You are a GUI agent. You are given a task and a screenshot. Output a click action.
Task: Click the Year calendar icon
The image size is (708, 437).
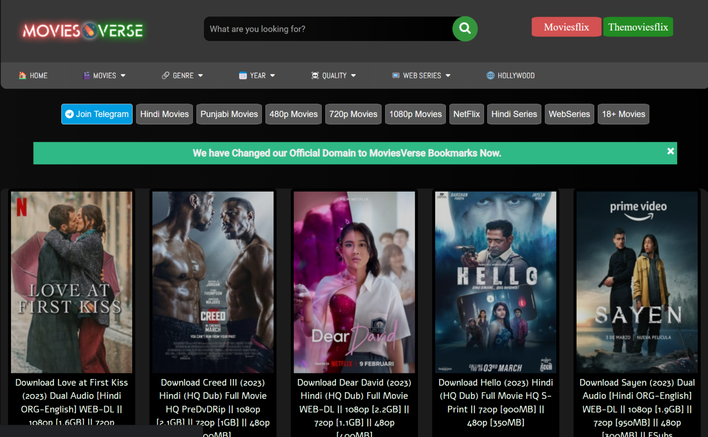(243, 76)
